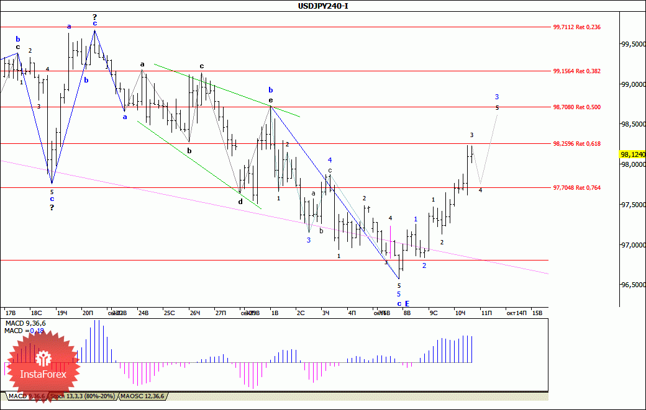This screenshot has height=410, width=646.
Task: Click the 11П date label
Action: coord(486,313)
